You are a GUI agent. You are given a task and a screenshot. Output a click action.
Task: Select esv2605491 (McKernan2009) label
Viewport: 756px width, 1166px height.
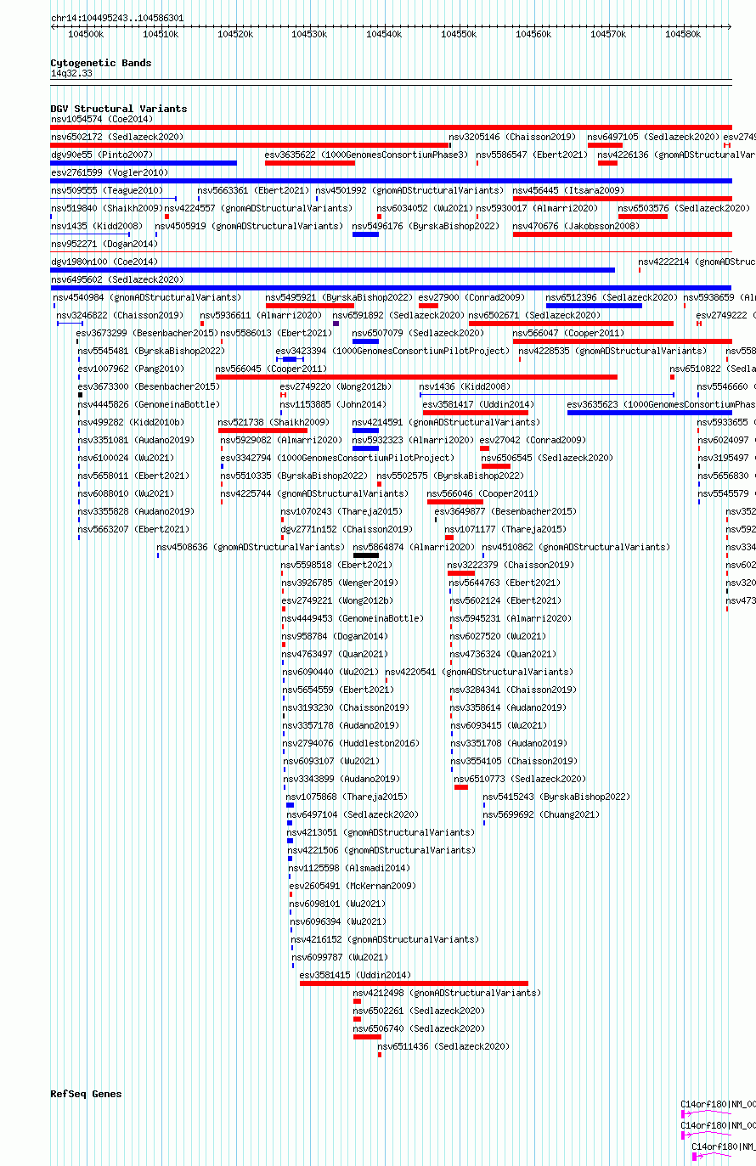pyautogui.click(x=353, y=886)
